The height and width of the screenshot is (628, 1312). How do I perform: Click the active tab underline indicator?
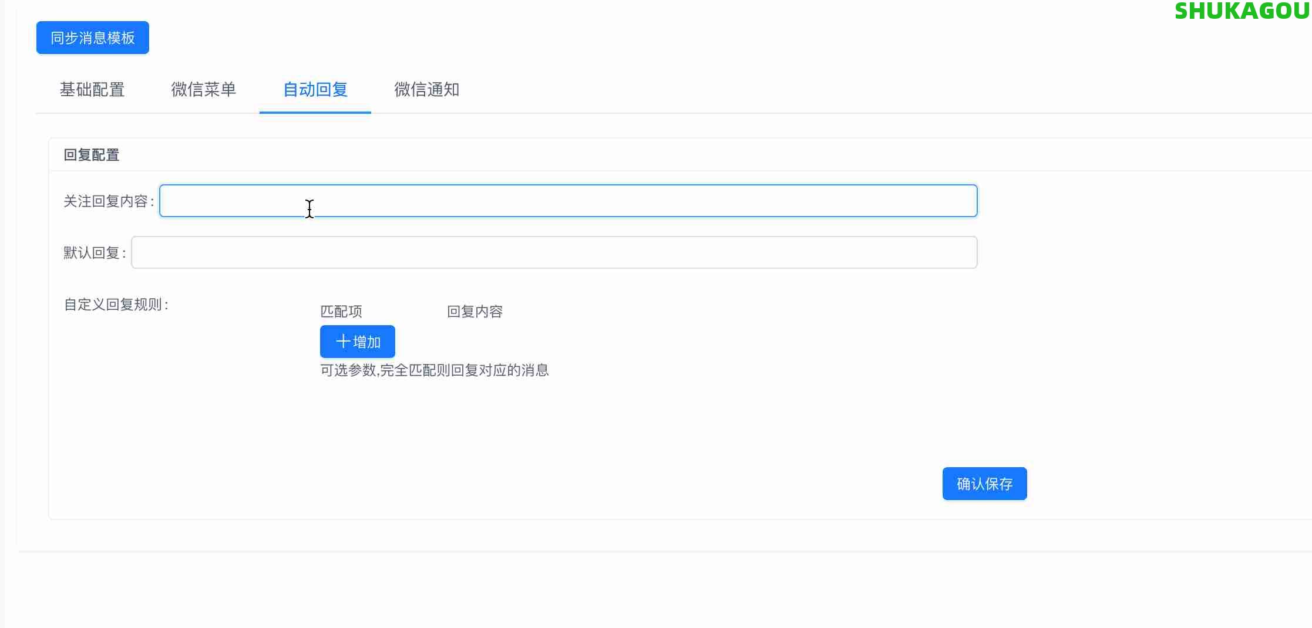[x=315, y=113]
